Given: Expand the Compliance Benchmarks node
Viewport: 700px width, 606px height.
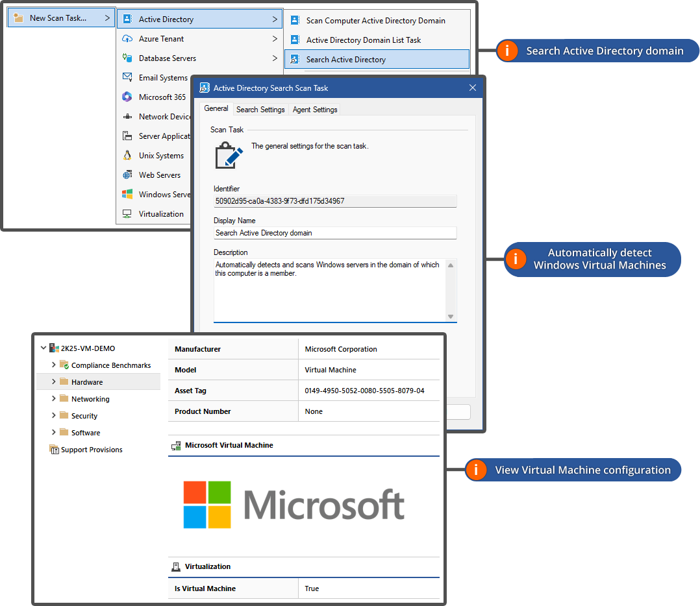Looking at the screenshot, I should [x=53, y=365].
